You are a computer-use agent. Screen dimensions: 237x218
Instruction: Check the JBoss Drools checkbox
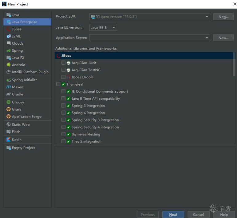[63, 77]
